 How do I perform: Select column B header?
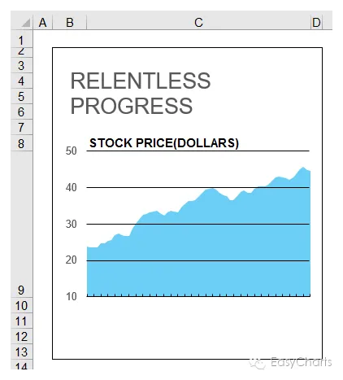point(70,22)
